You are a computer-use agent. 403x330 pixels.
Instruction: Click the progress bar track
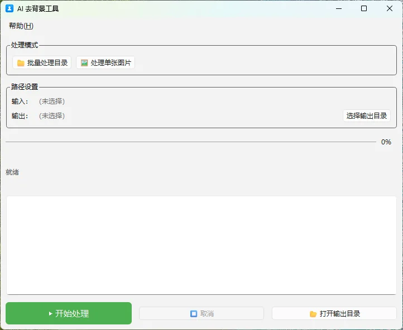click(x=191, y=142)
